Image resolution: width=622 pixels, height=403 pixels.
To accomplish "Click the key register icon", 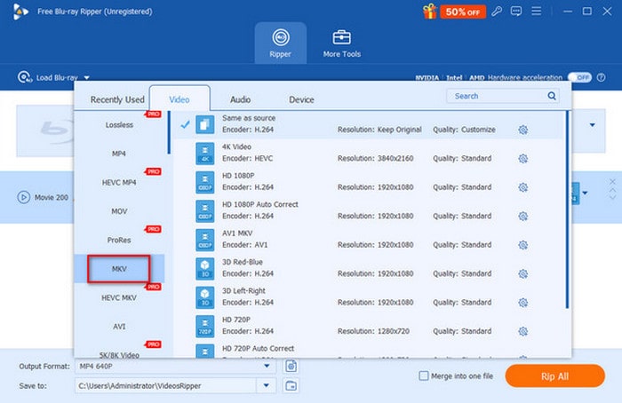I will 497,12.
